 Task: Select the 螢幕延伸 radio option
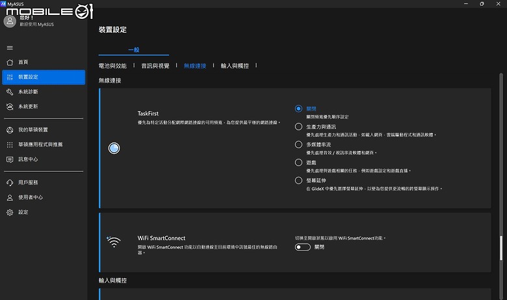pos(298,180)
